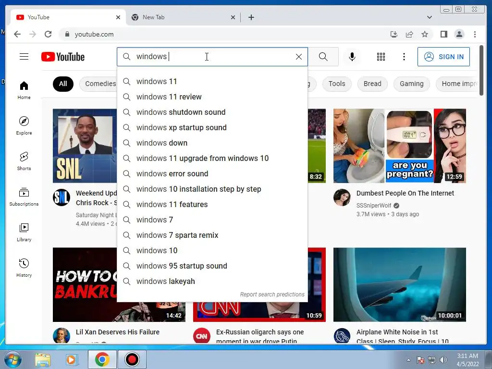Open a new tab with the plus button
The height and width of the screenshot is (369, 492).
tap(251, 17)
